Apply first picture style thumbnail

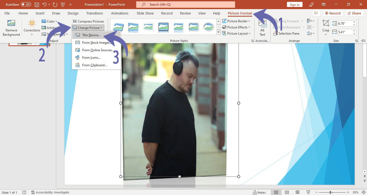pos(118,27)
